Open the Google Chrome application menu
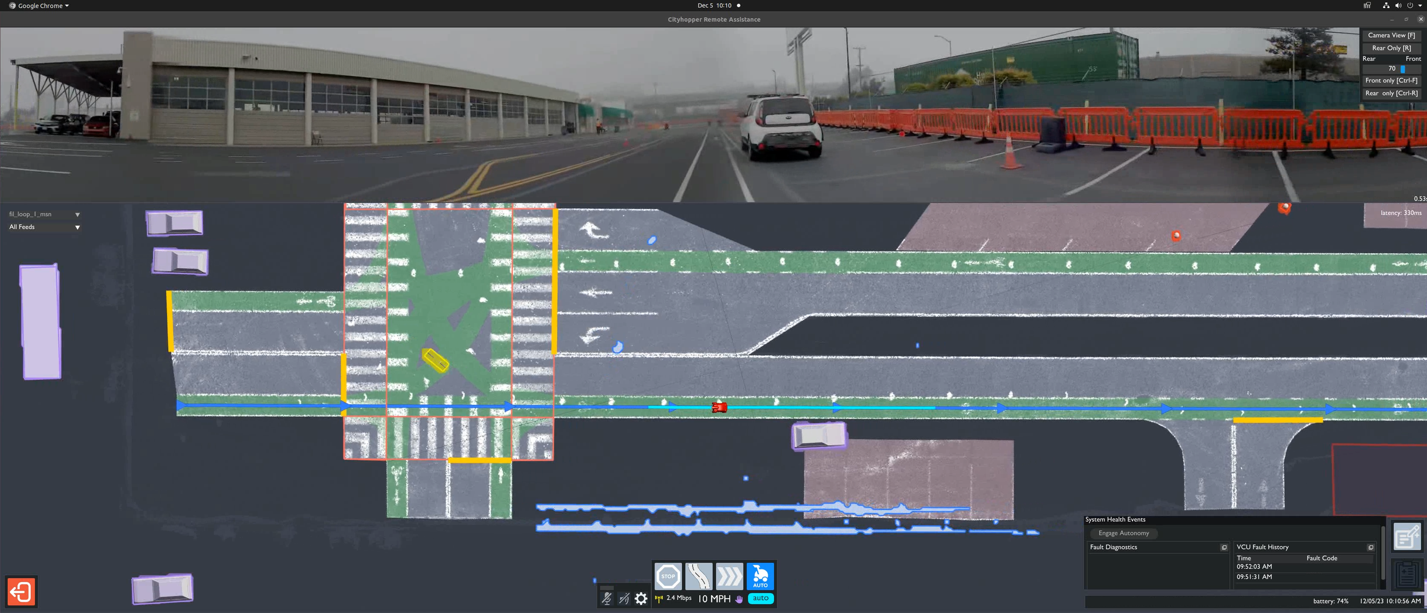 tap(39, 6)
